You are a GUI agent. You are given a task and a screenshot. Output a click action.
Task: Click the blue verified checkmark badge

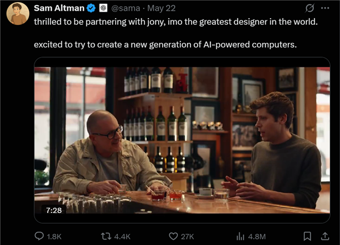click(x=91, y=8)
